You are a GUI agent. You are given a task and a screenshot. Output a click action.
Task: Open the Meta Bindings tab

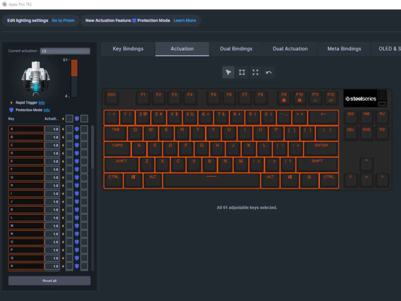[344, 49]
